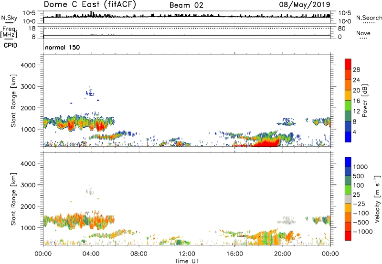The height and width of the screenshot is (264, 382).
Task: Click the '500' label on the velocity colorbar
Action: 359,176
